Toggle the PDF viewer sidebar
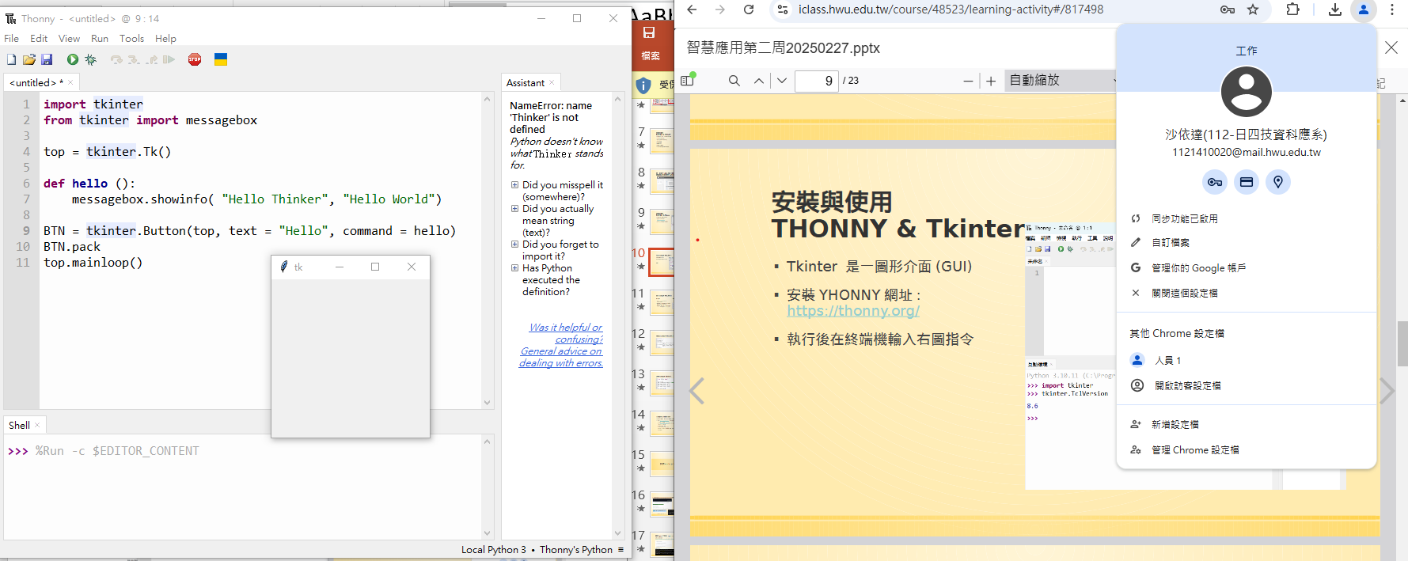Viewport: 1408px width, 561px height. (687, 80)
